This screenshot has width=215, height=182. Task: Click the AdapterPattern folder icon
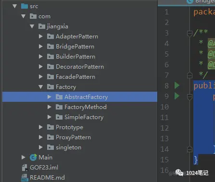tap(51, 36)
